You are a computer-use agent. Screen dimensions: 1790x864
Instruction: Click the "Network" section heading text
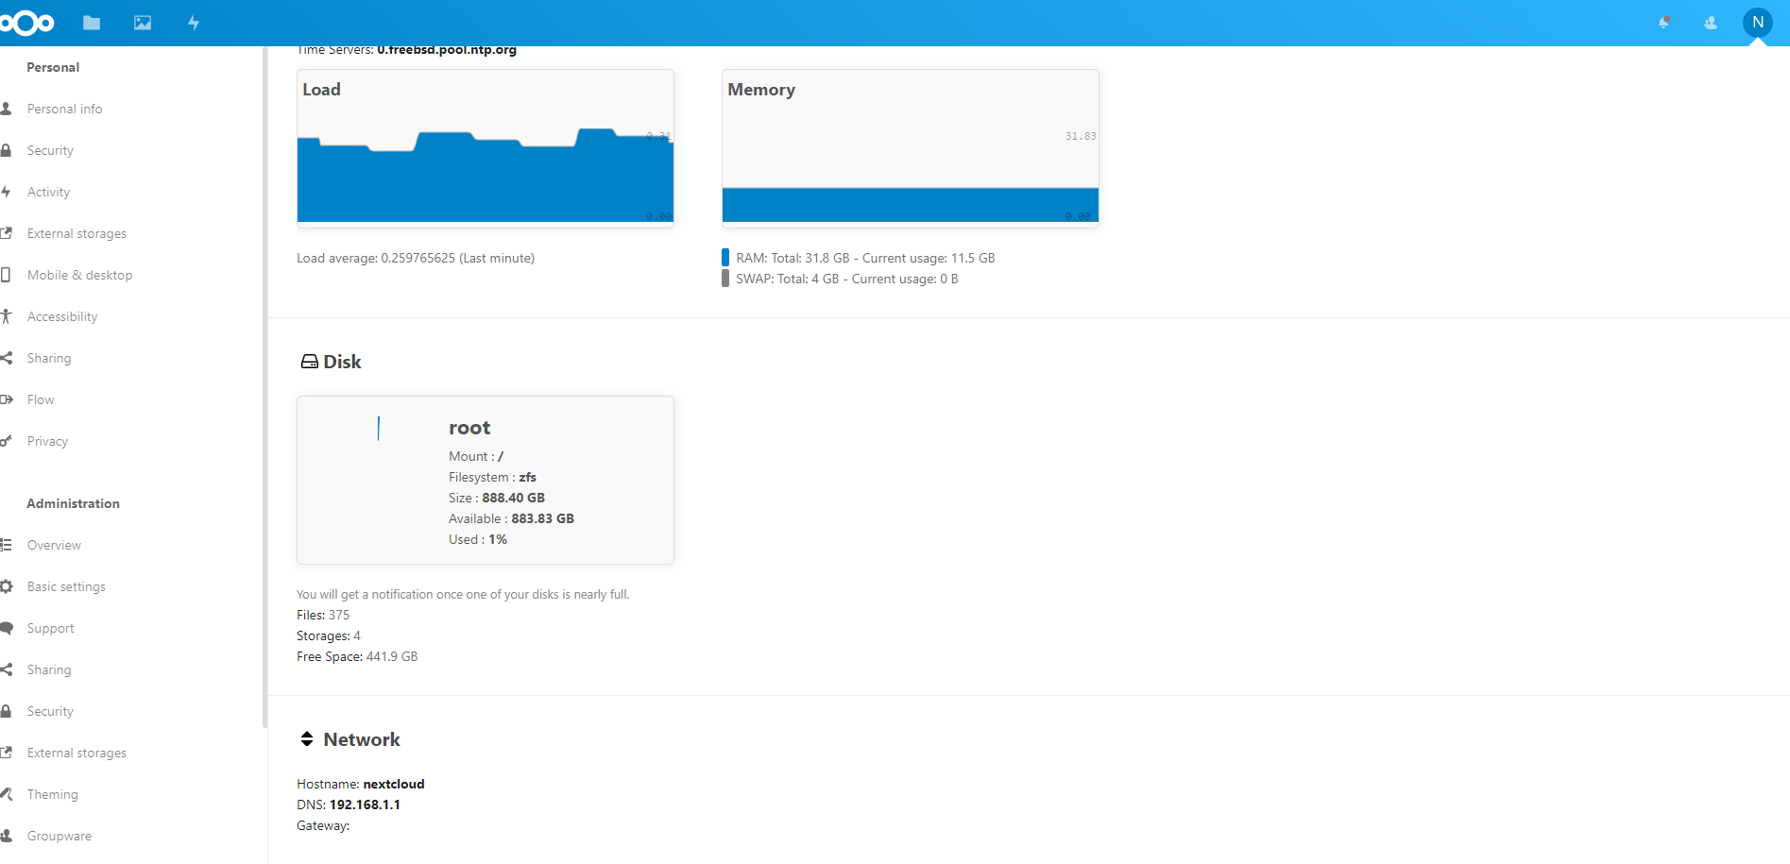point(362,739)
